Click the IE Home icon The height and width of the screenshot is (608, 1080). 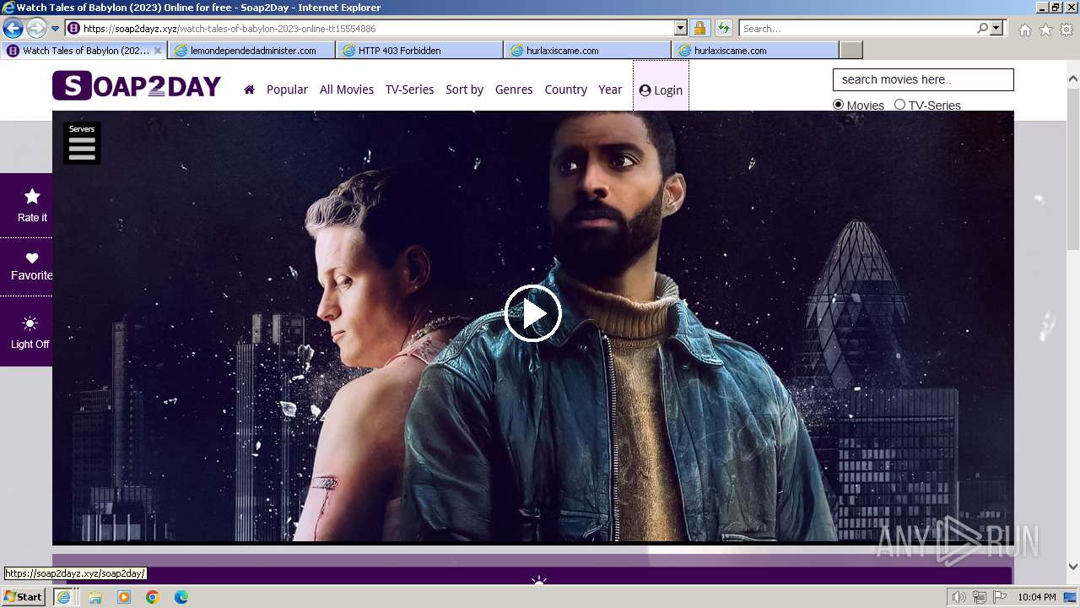1024,30
